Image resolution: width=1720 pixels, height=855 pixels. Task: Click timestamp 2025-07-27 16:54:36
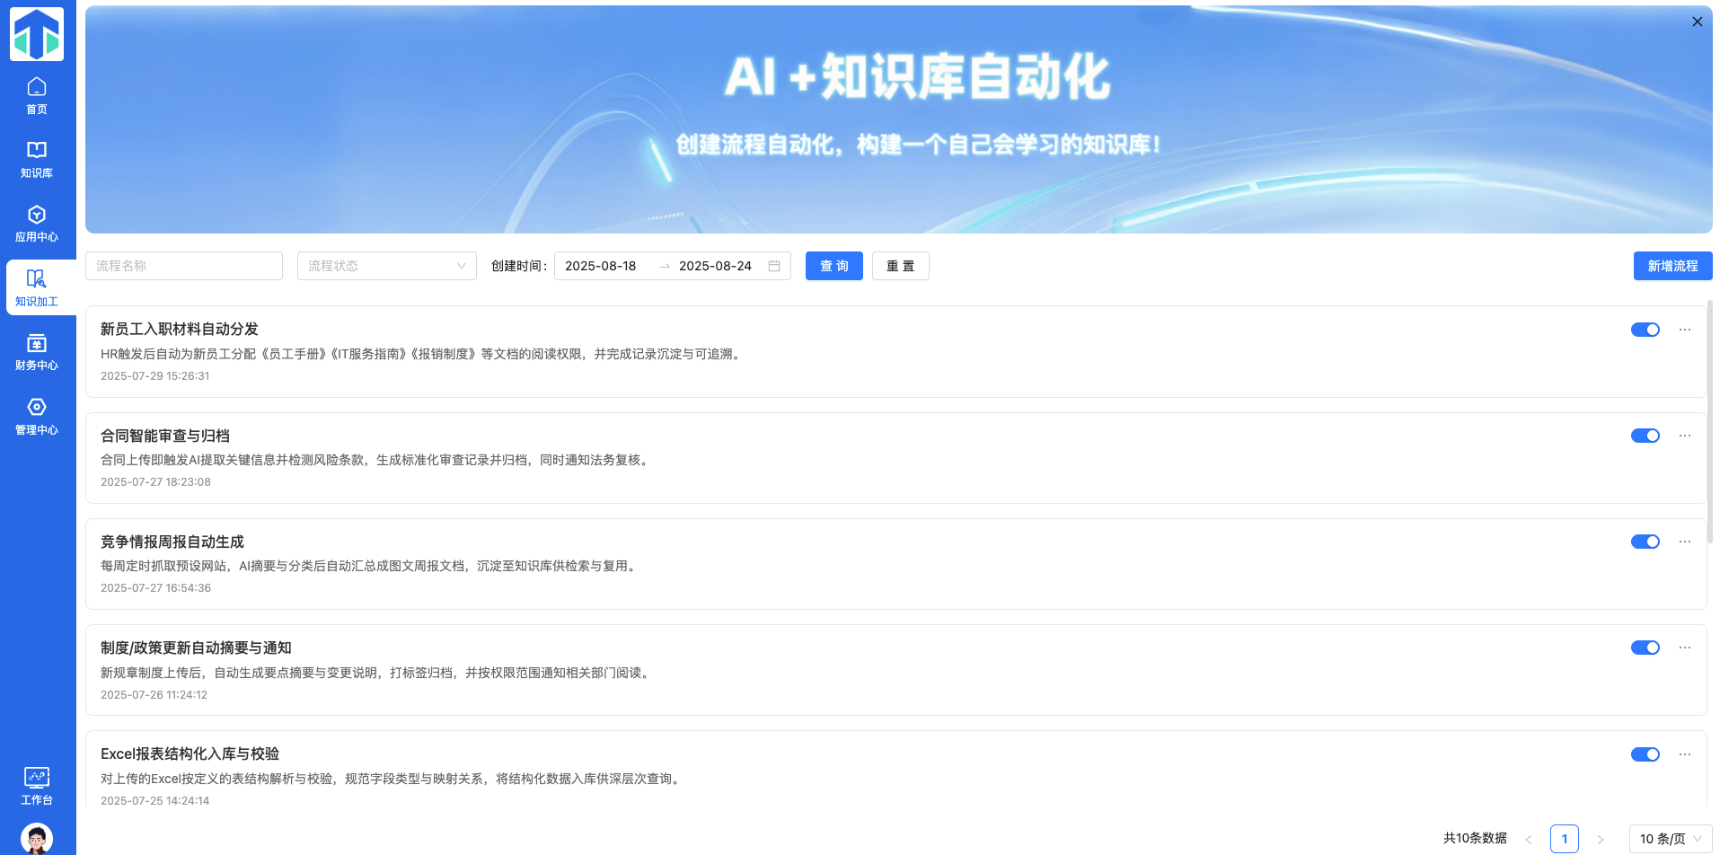156,588
